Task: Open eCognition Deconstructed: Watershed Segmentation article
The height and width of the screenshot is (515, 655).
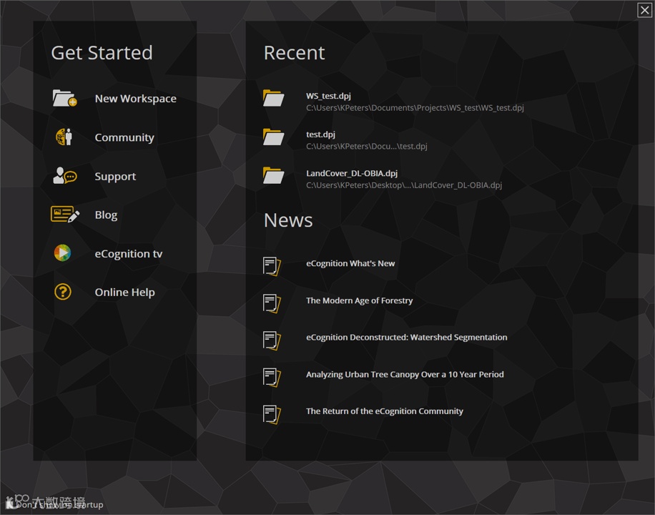Action: pyautogui.click(x=406, y=338)
